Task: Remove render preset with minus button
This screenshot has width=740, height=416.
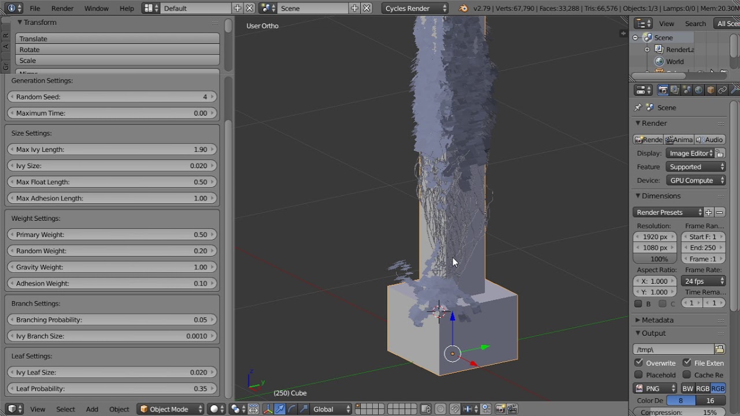Action: [719, 213]
